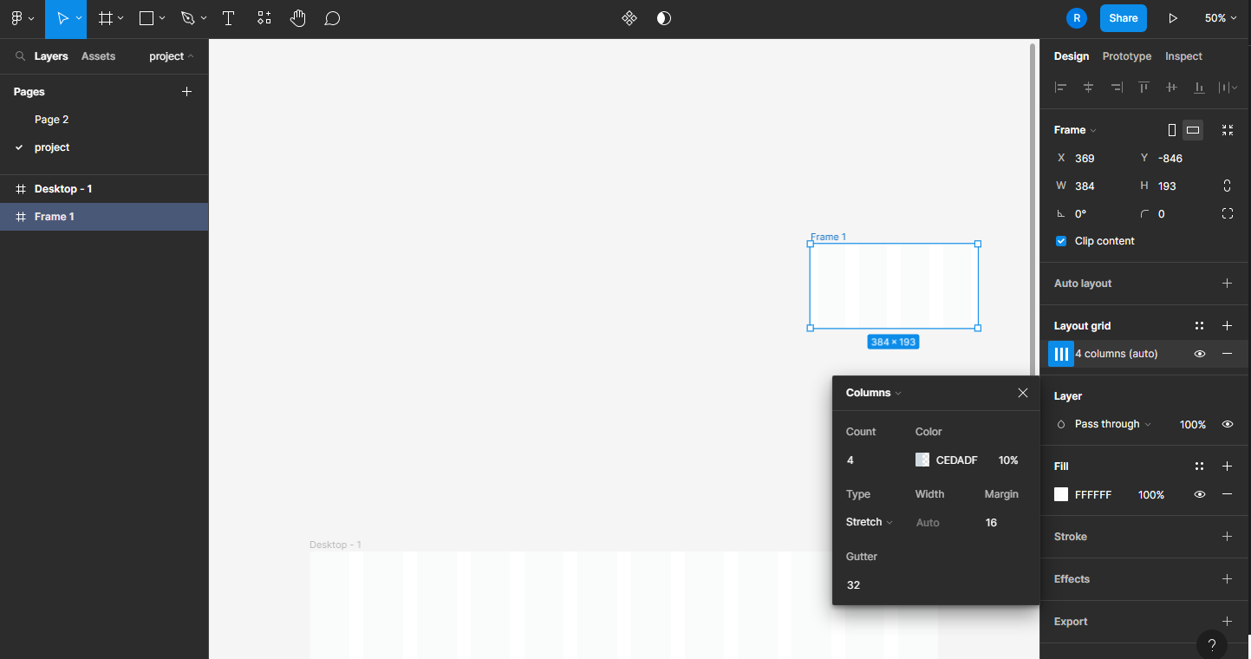
Task: Open the Stretch type dropdown
Action: coord(869,522)
